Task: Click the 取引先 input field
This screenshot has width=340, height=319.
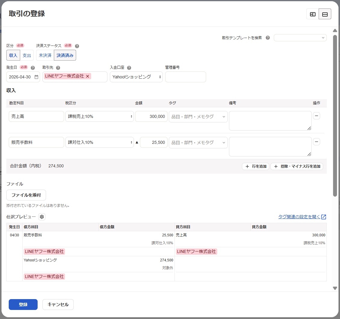Action: click(x=75, y=77)
